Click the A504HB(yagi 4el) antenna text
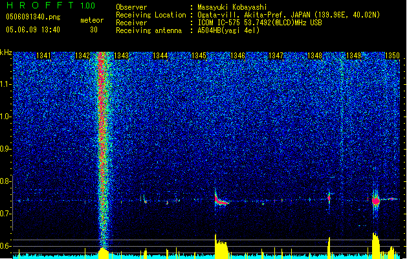 click(x=228, y=30)
